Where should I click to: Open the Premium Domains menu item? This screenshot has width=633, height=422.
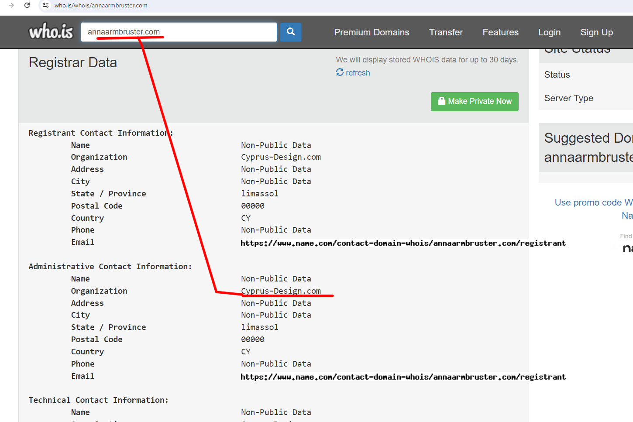coord(372,32)
